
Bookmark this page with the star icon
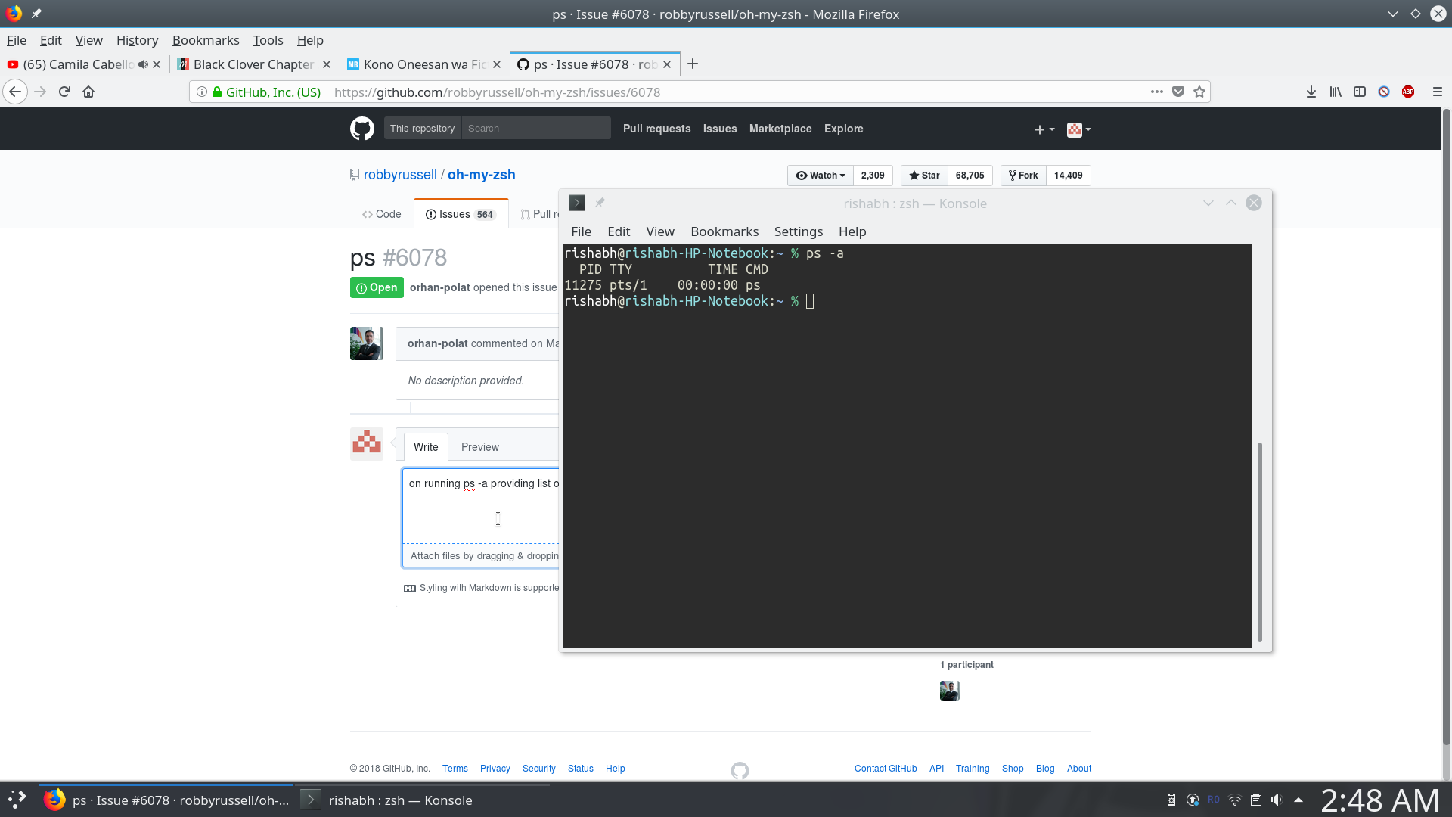pos(1199,92)
